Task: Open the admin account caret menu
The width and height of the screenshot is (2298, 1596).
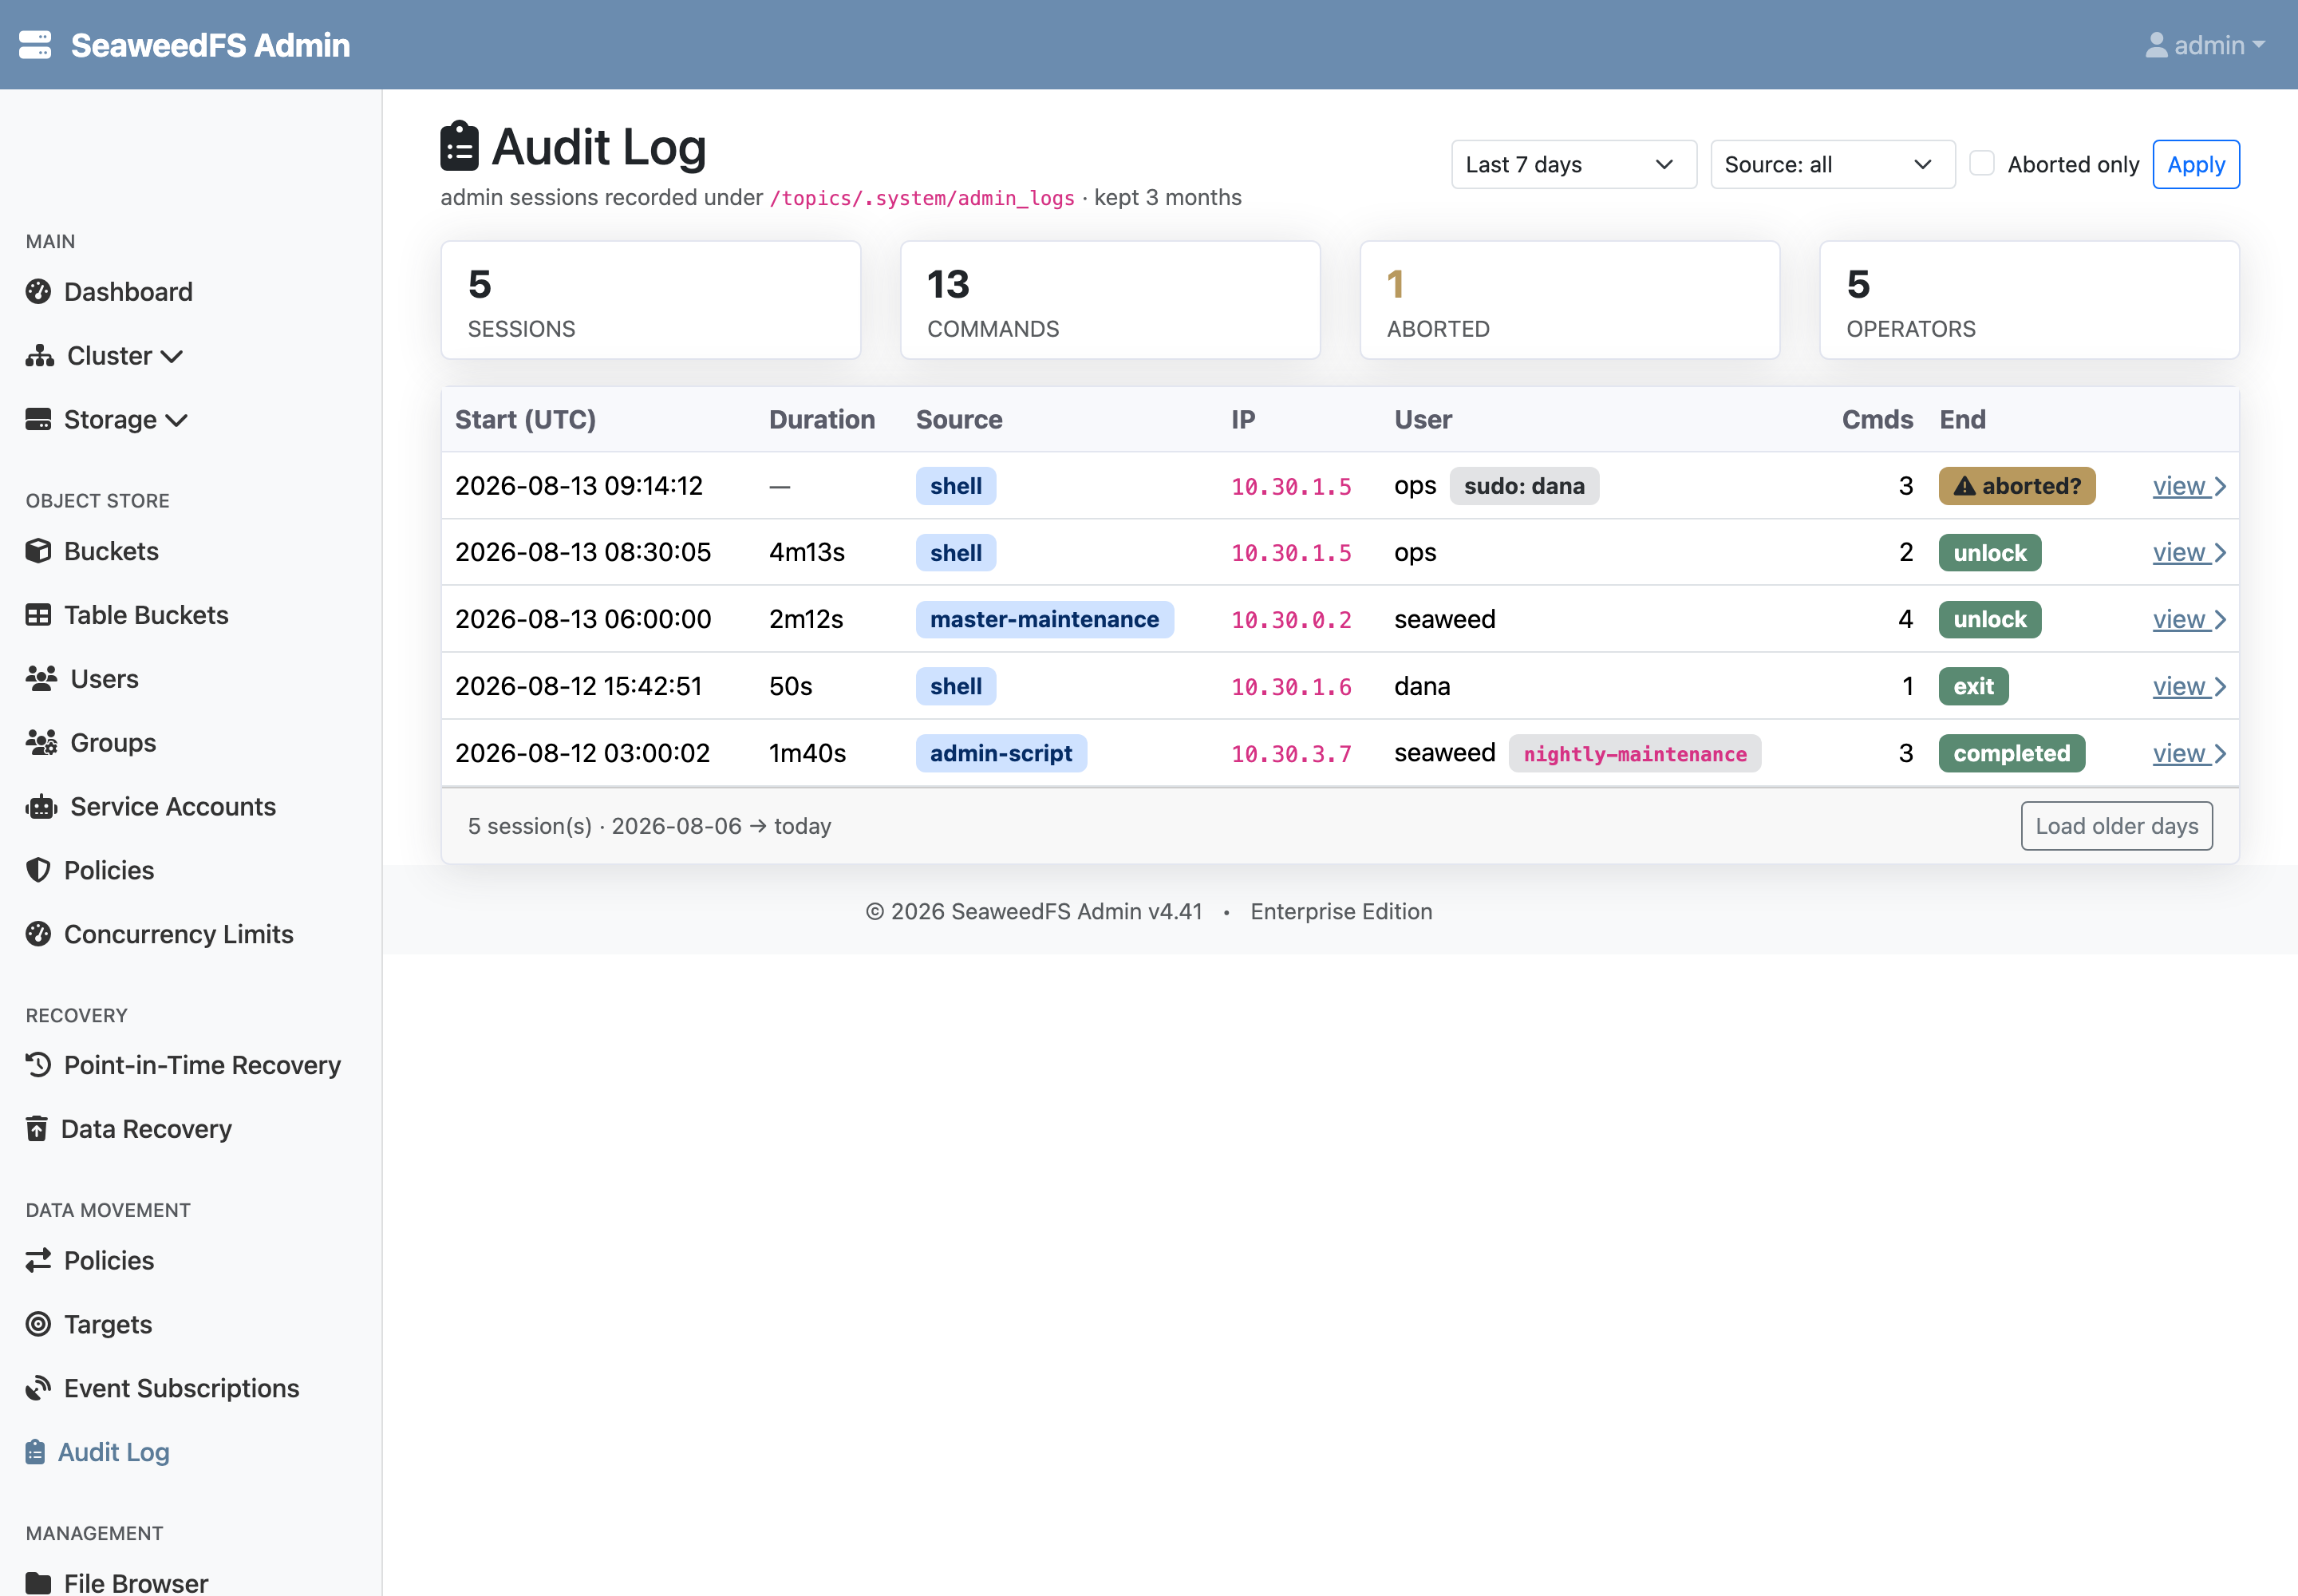Action: tap(2258, 45)
